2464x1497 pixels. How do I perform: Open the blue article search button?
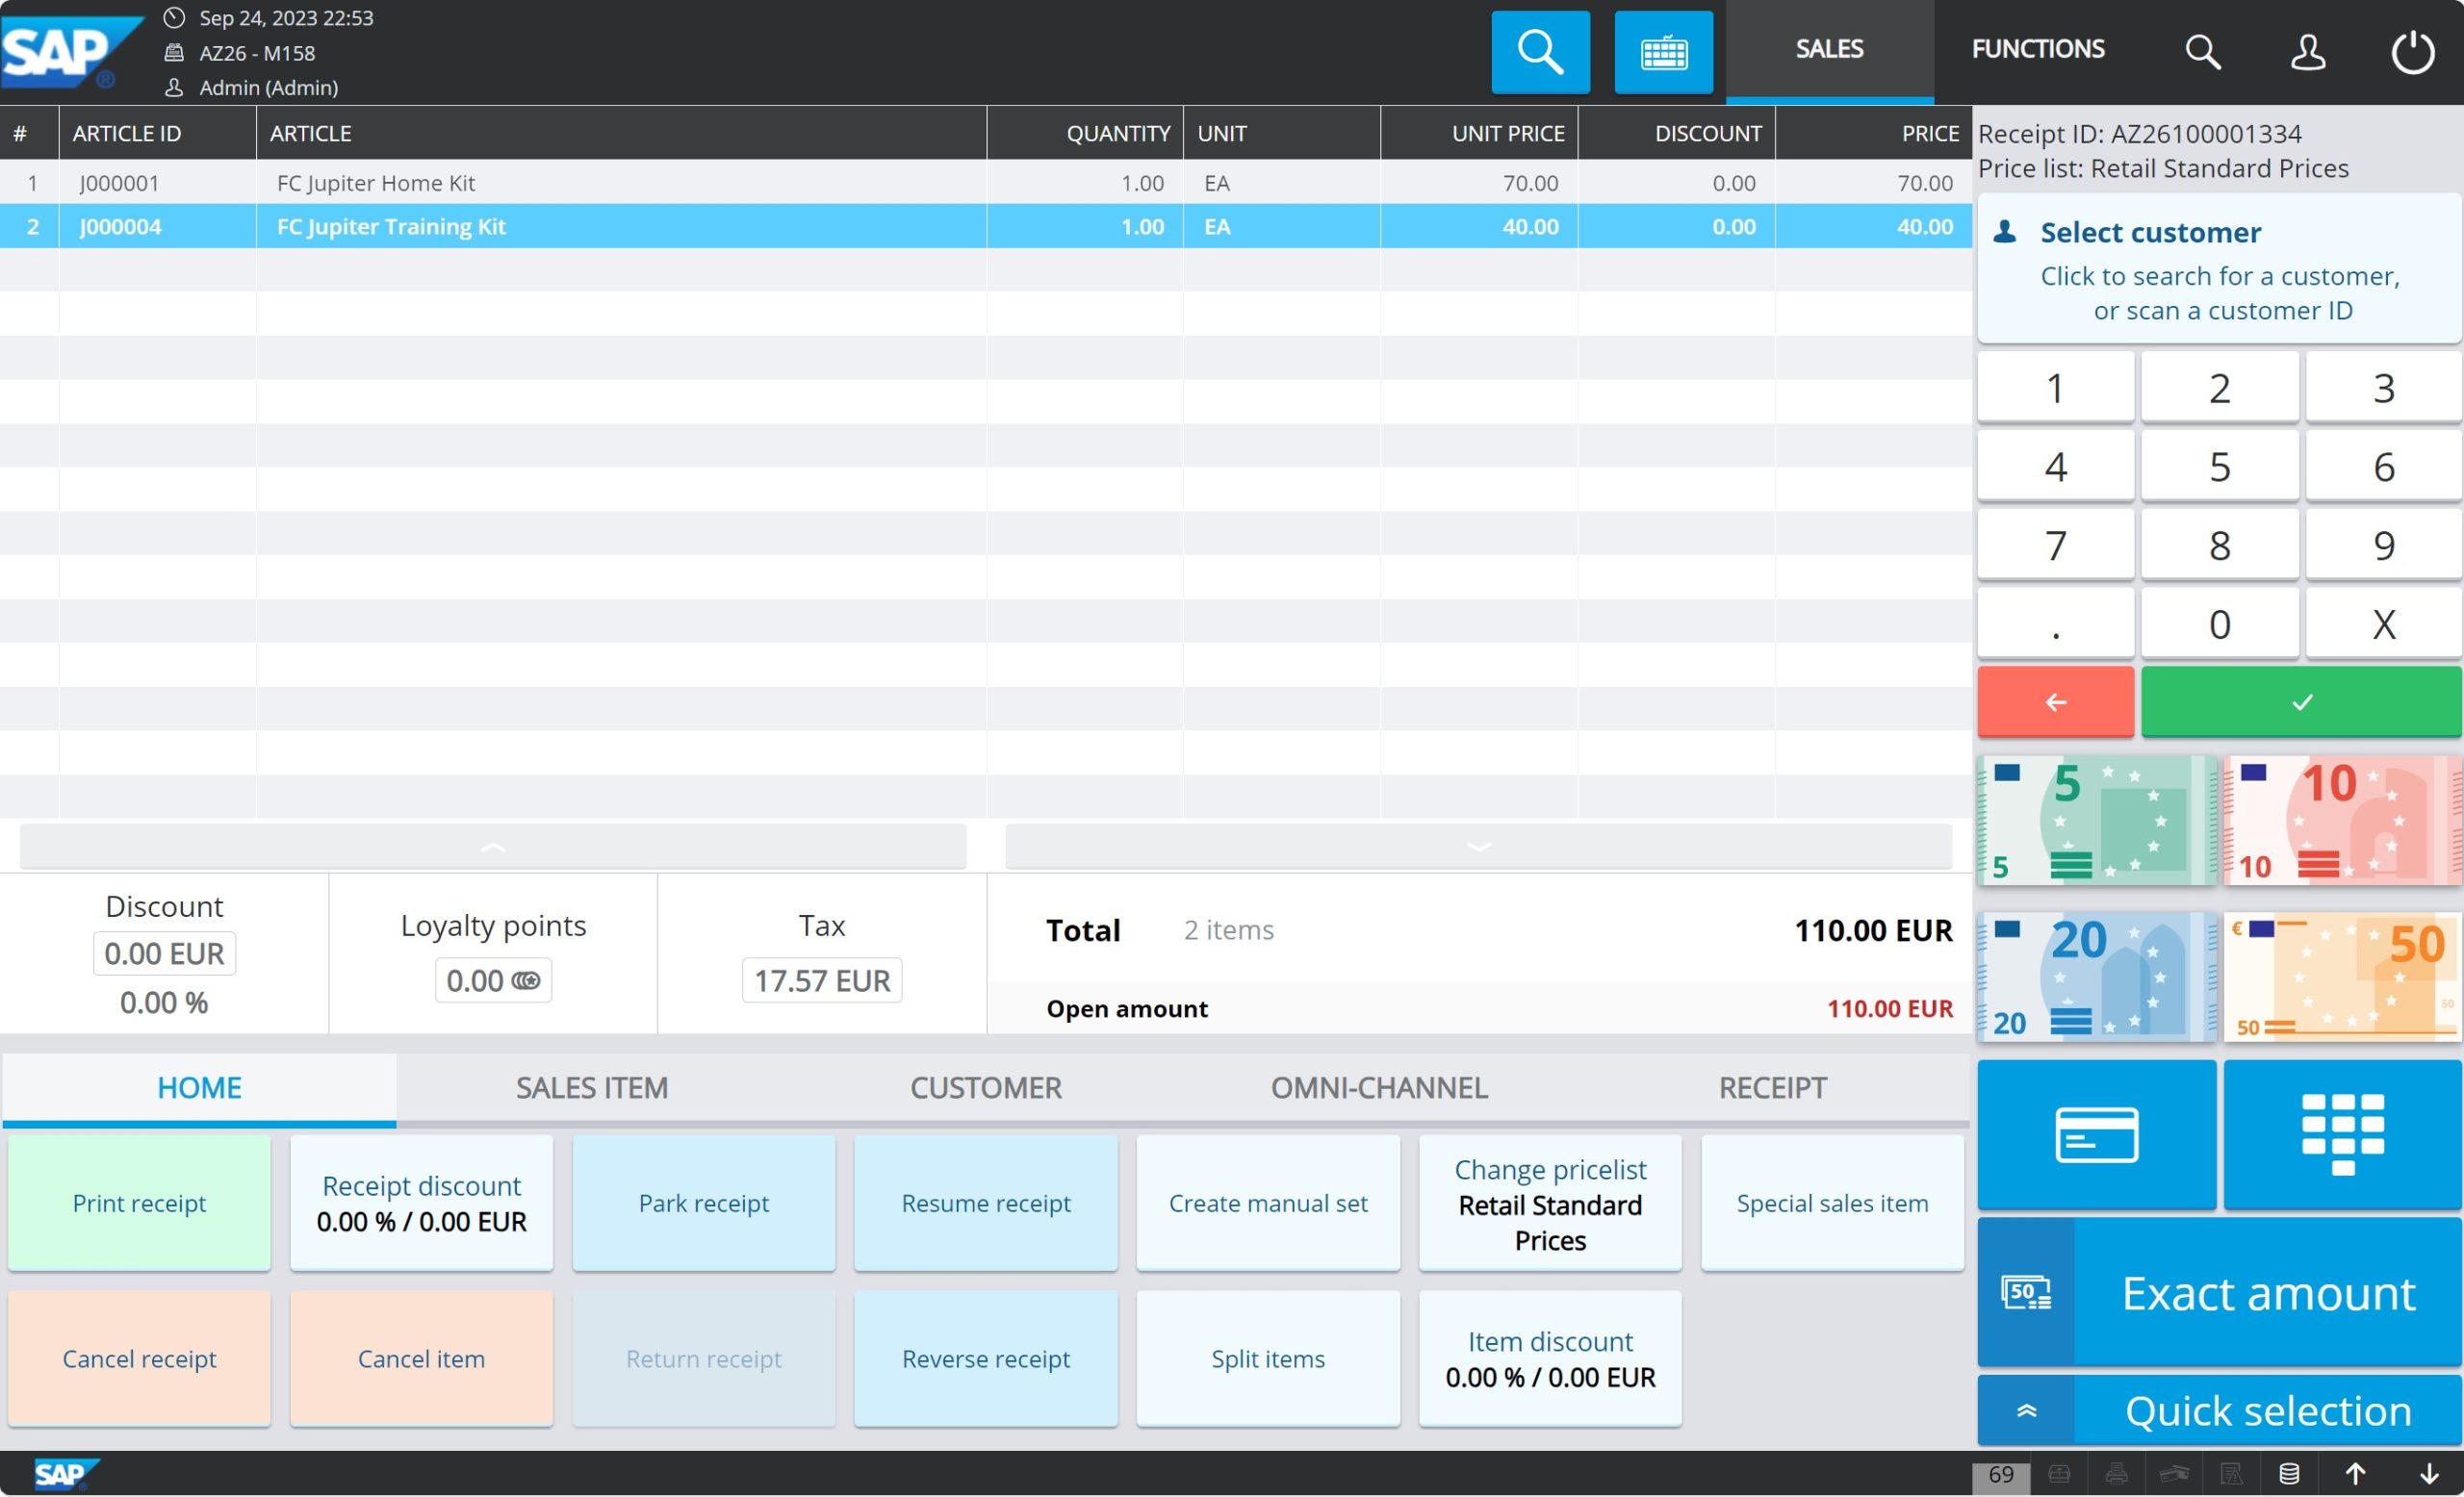(x=1540, y=52)
